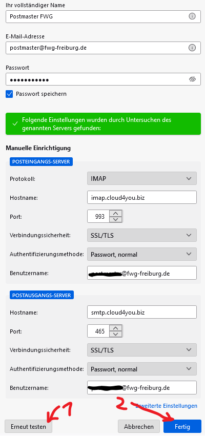Screen dimensions: 205x437
Task: Decrease incoming port 993 with down arrow
Action: tap(116, 219)
